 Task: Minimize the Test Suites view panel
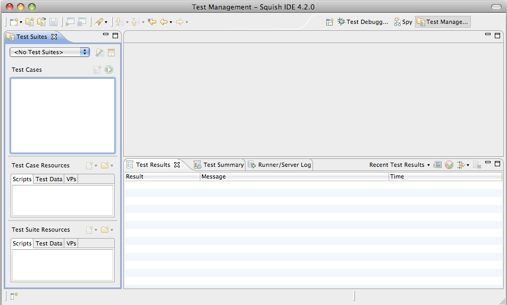point(106,35)
